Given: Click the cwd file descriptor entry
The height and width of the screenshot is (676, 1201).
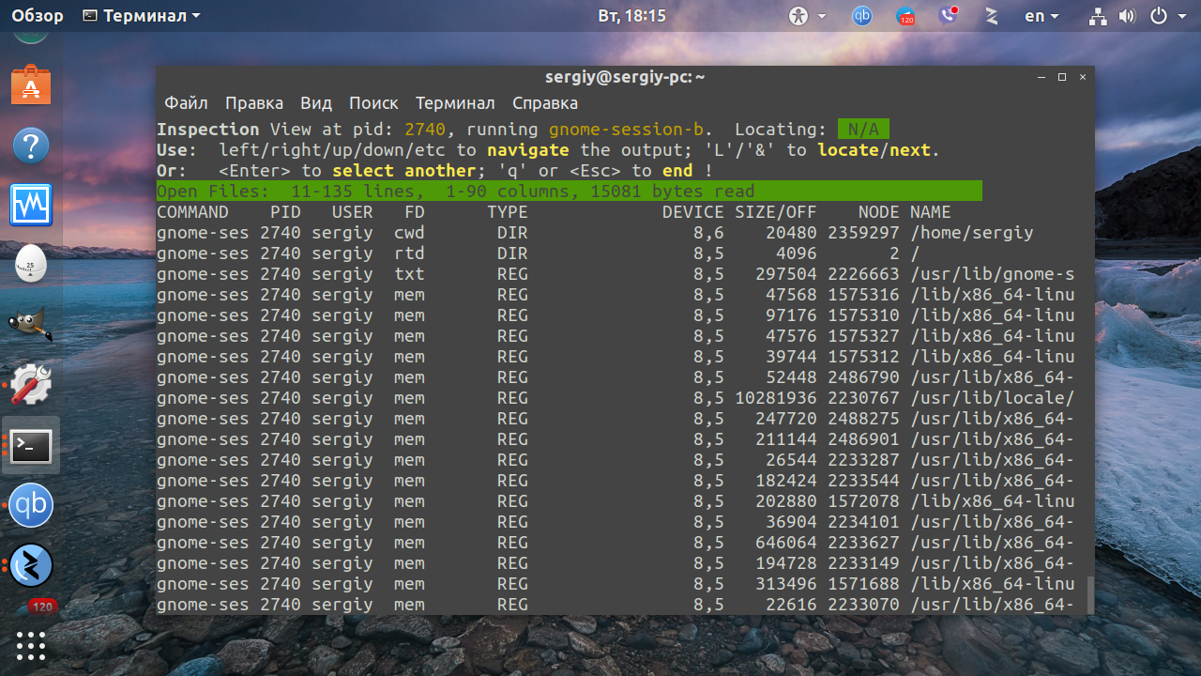Looking at the screenshot, I should pos(409,233).
